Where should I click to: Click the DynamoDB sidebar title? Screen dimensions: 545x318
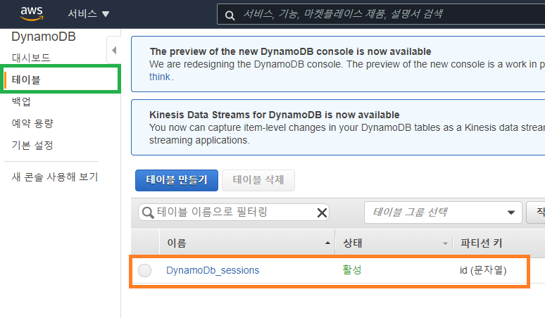click(x=44, y=37)
